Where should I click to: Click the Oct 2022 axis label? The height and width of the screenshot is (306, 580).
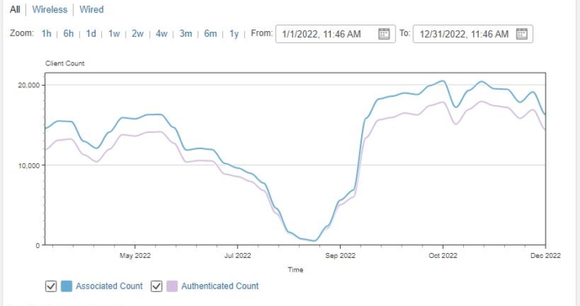click(443, 255)
